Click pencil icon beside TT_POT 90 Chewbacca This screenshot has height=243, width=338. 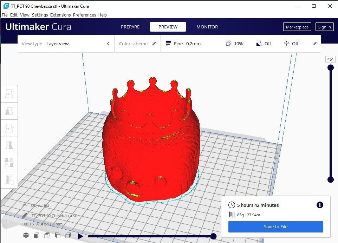(x=25, y=215)
